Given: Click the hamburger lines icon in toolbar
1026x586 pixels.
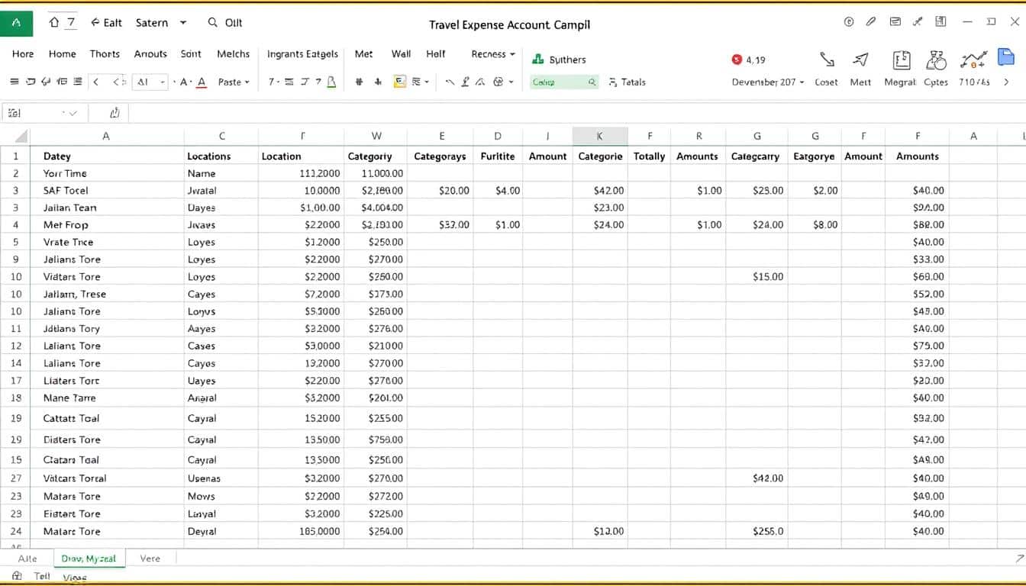Looking at the screenshot, I should [15, 82].
